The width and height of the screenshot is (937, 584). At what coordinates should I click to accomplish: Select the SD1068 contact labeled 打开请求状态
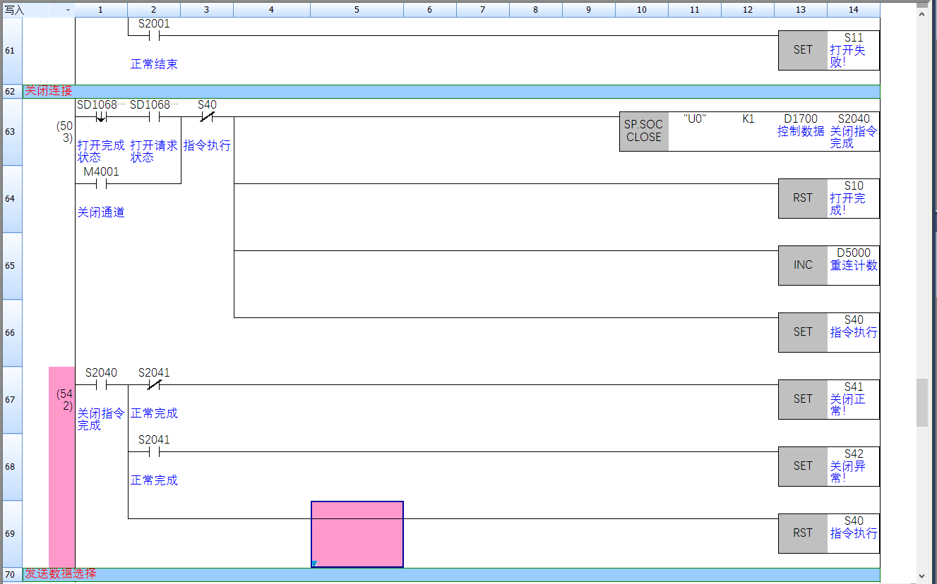pos(154,117)
